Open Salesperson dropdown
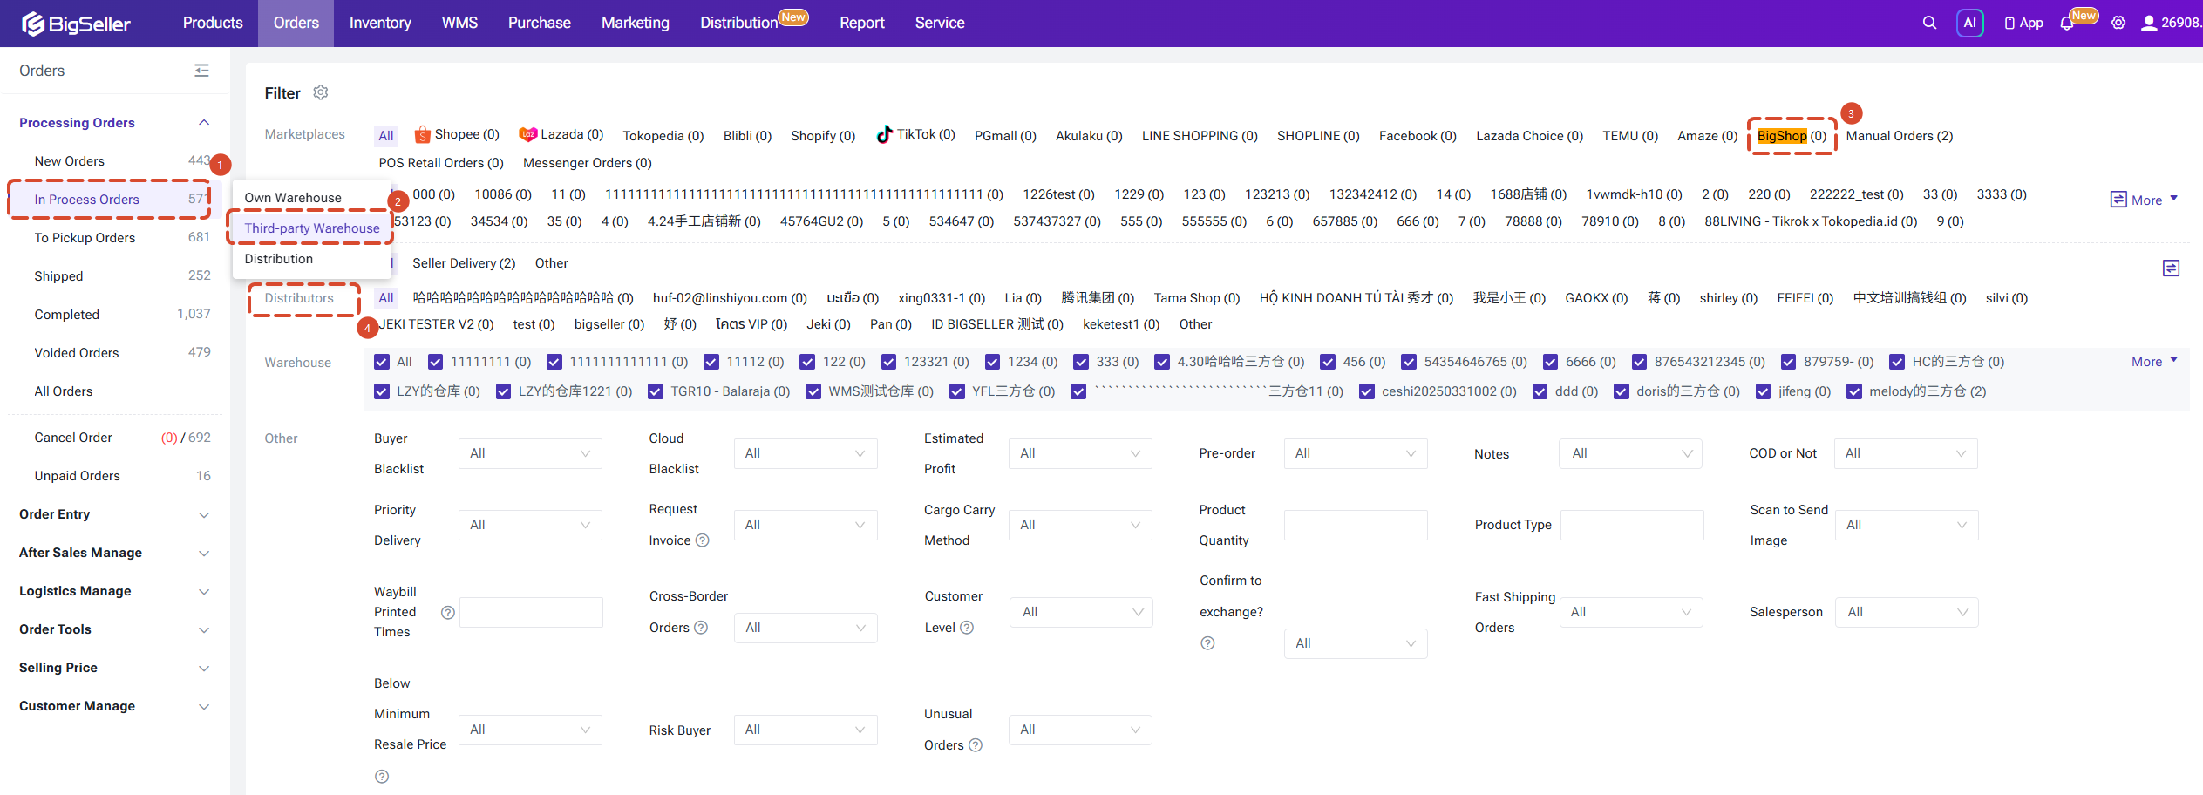This screenshot has width=2203, height=795. coord(1907,612)
